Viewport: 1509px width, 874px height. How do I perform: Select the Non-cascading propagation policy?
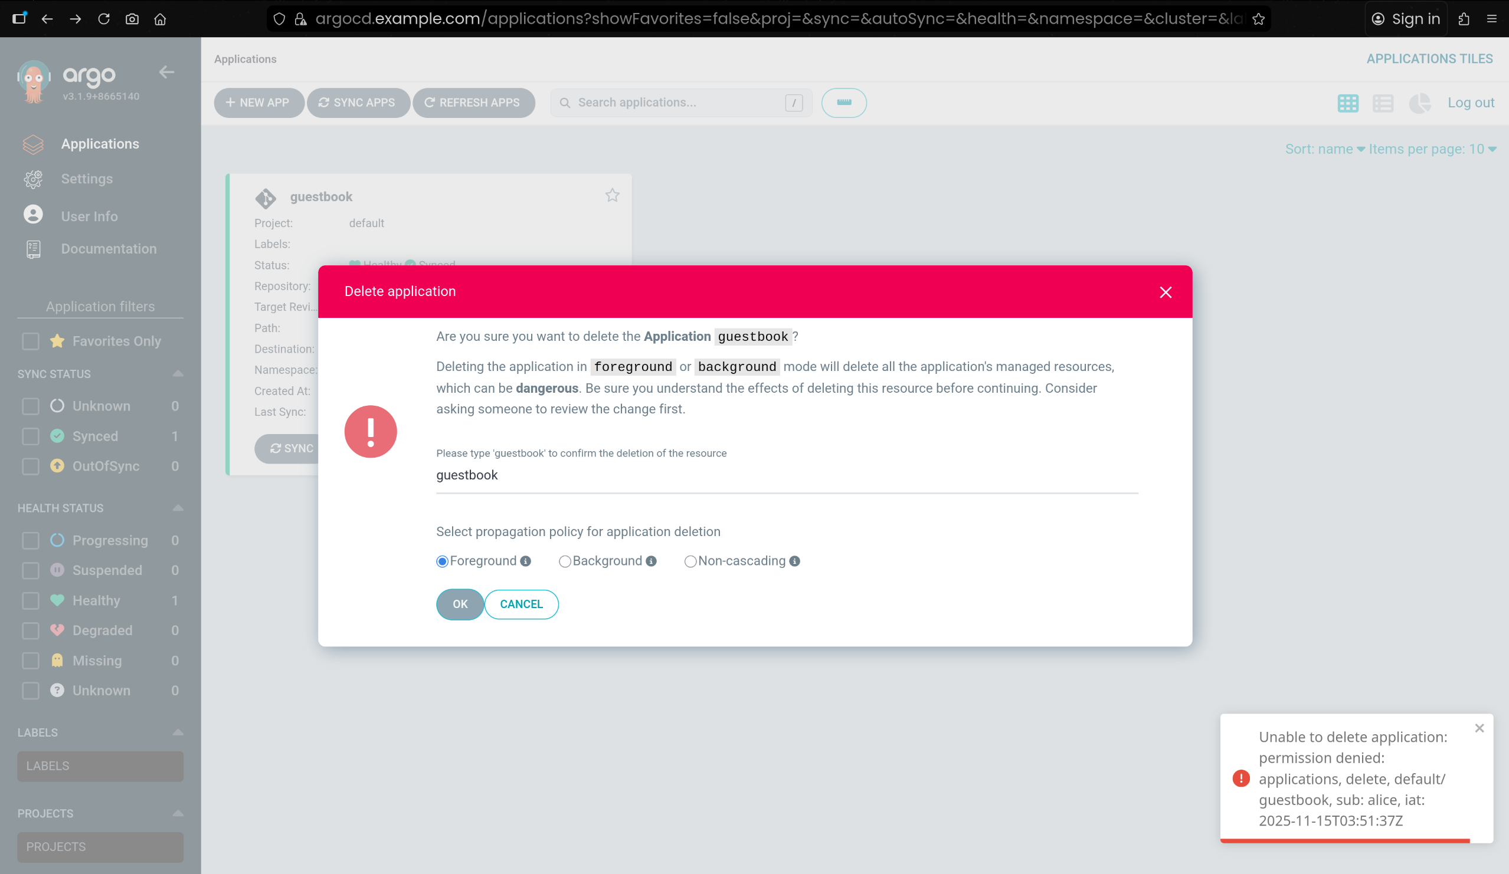[690, 561]
